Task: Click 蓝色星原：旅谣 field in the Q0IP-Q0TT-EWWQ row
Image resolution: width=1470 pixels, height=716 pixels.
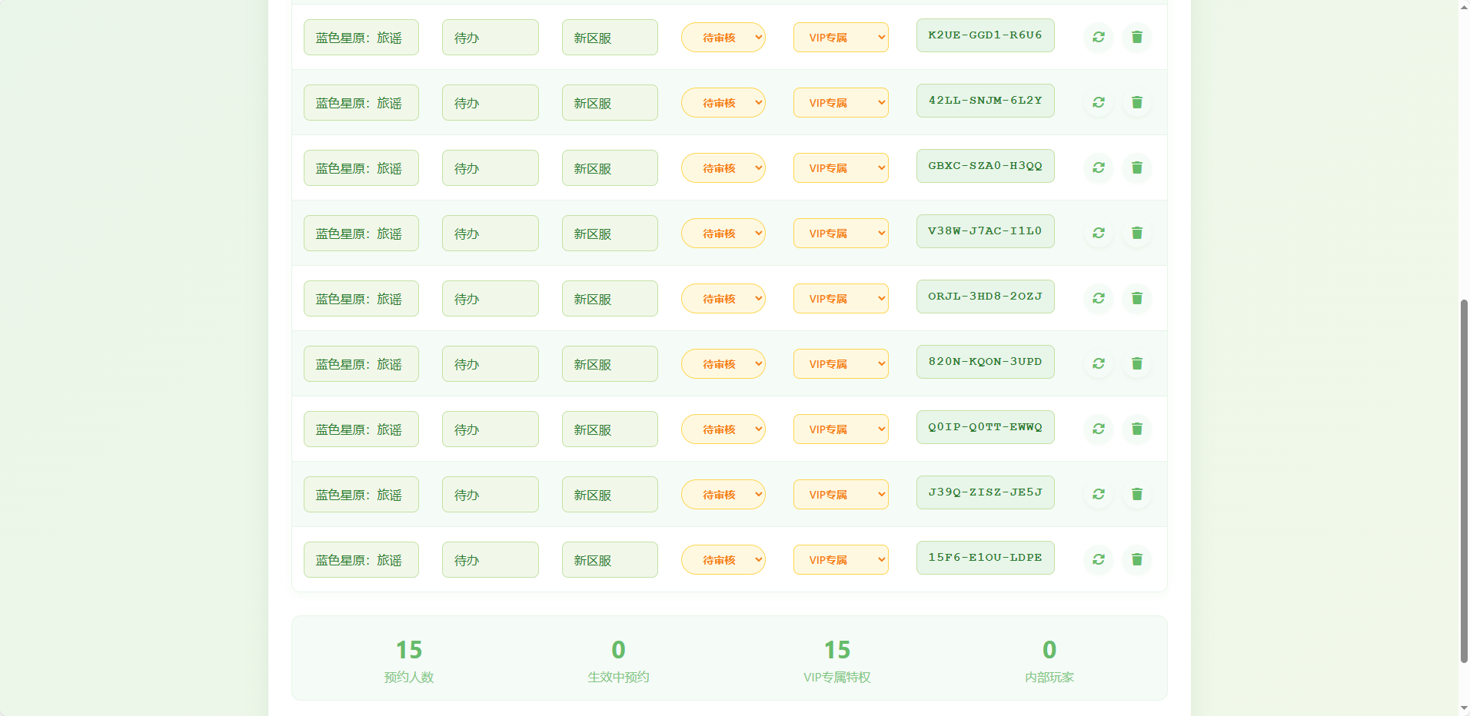Action: point(361,429)
